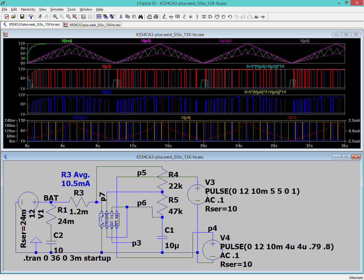
Task: Click the 555 timer component symbol
Action: tap(109, 220)
